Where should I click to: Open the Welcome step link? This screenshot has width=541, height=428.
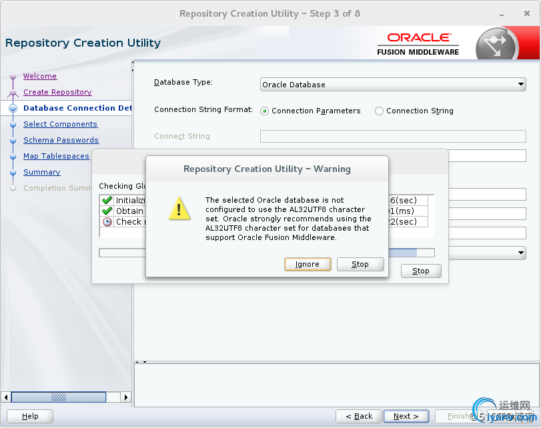[40, 76]
